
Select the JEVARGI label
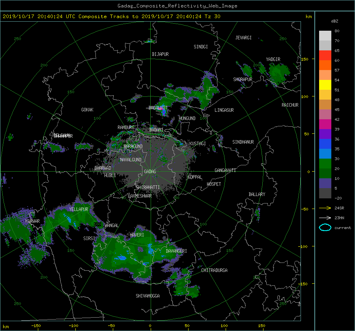(243, 38)
